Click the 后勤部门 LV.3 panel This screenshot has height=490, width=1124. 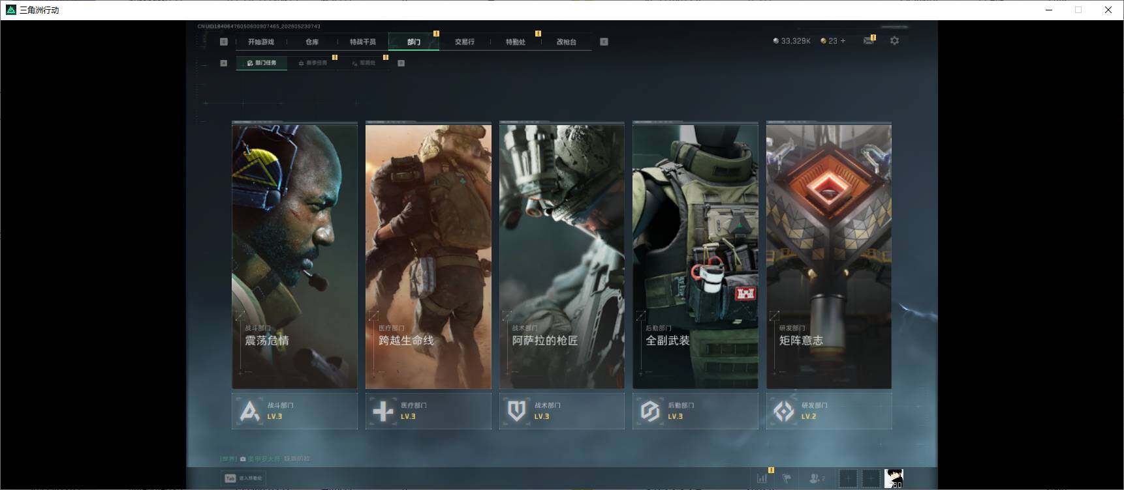click(695, 411)
